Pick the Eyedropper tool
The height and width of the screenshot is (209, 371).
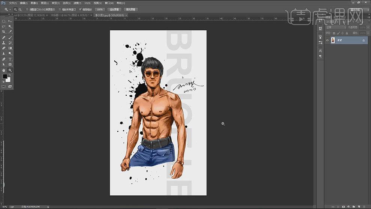click(10, 32)
